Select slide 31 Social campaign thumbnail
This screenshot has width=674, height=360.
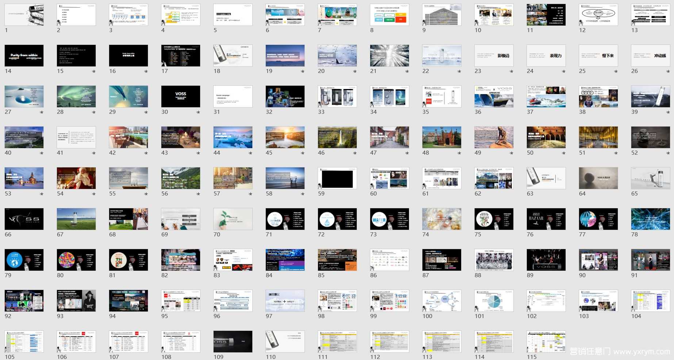point(233,96)
